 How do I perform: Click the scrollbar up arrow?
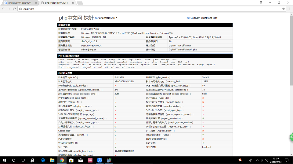291,14
